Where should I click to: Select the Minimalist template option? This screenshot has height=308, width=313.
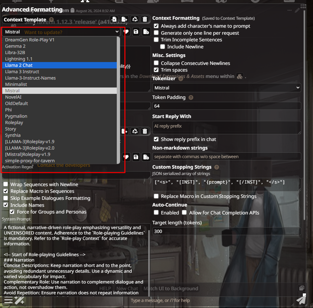pyautogui.click(x=59, y=84)
